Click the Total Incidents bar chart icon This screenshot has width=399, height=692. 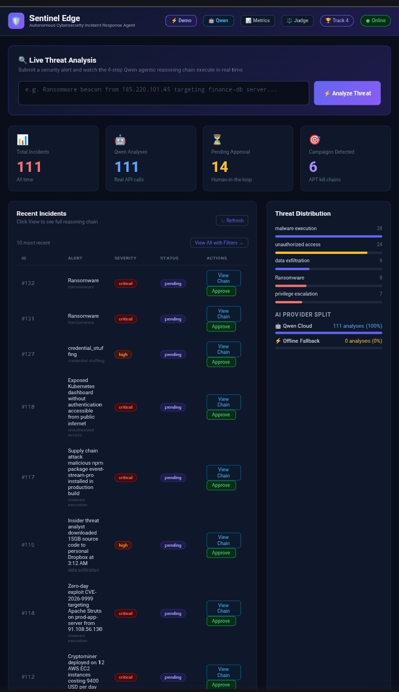coord(22,140)
